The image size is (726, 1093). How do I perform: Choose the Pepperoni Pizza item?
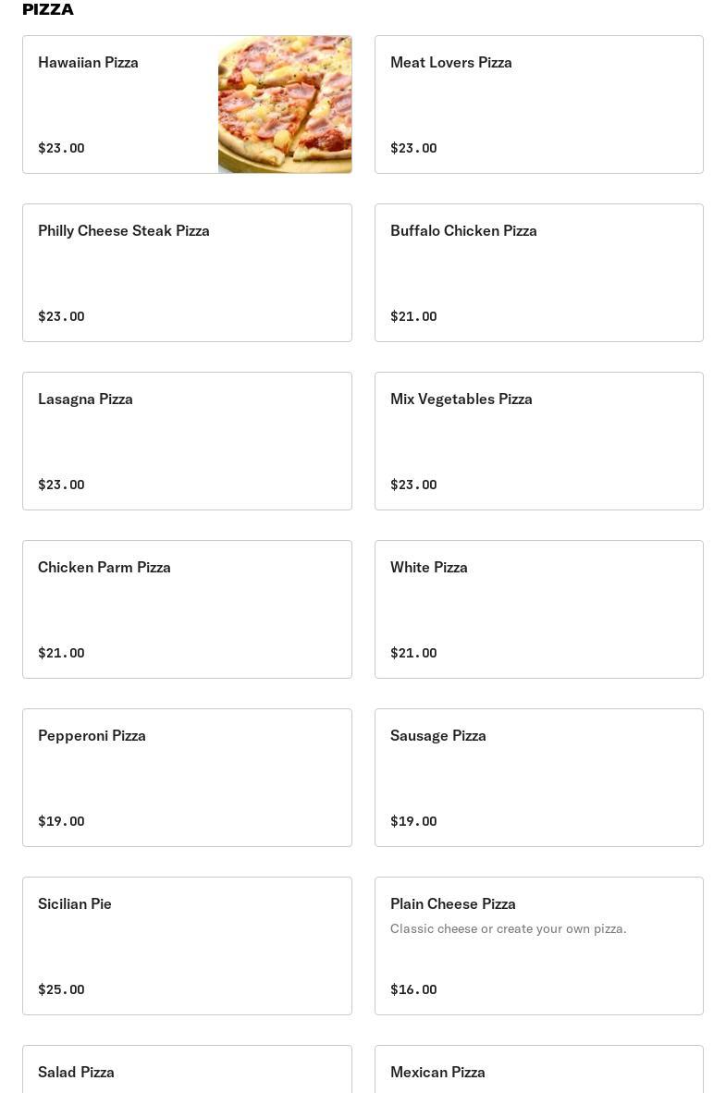[187, 778]
